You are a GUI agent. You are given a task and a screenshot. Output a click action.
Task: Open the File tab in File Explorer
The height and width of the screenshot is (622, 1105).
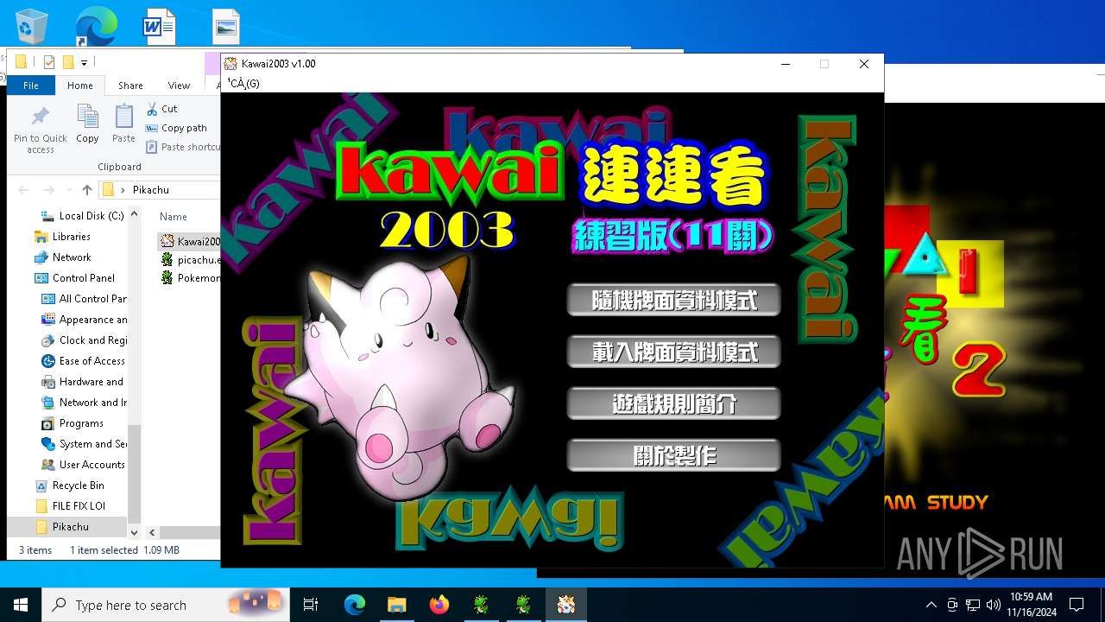[31, 86]
